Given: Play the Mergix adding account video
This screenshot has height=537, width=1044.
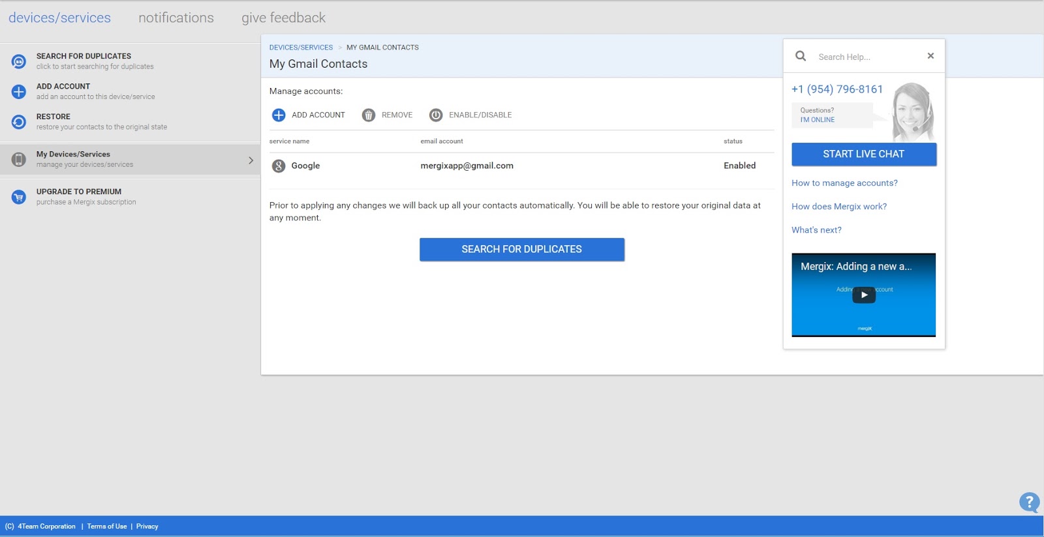Looking at the screenshot, I should [x=864, y=295].
